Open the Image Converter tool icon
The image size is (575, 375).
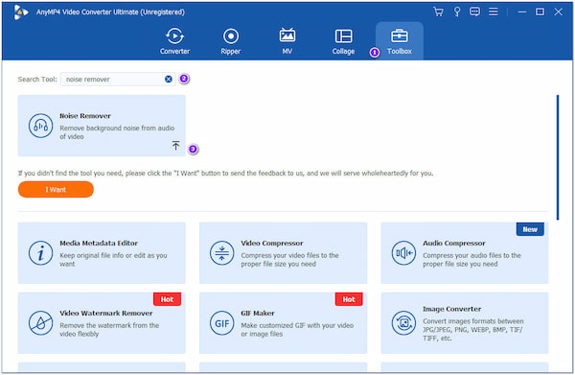click(403, 323)
